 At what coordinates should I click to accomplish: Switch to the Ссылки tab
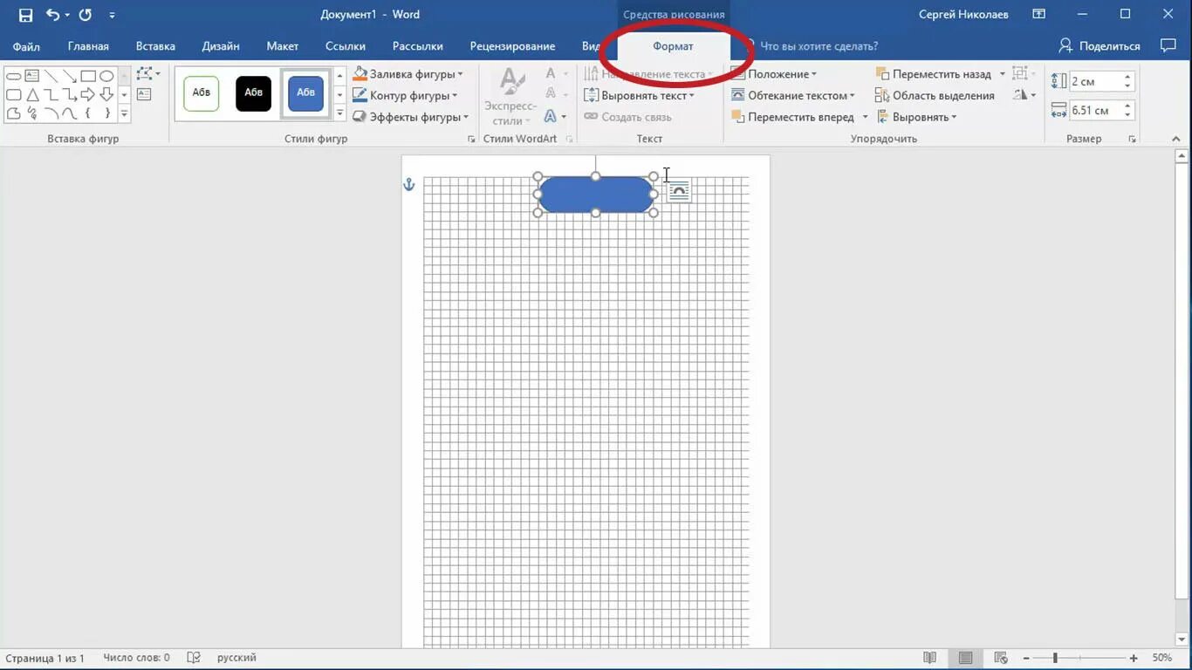coord(345,46)
